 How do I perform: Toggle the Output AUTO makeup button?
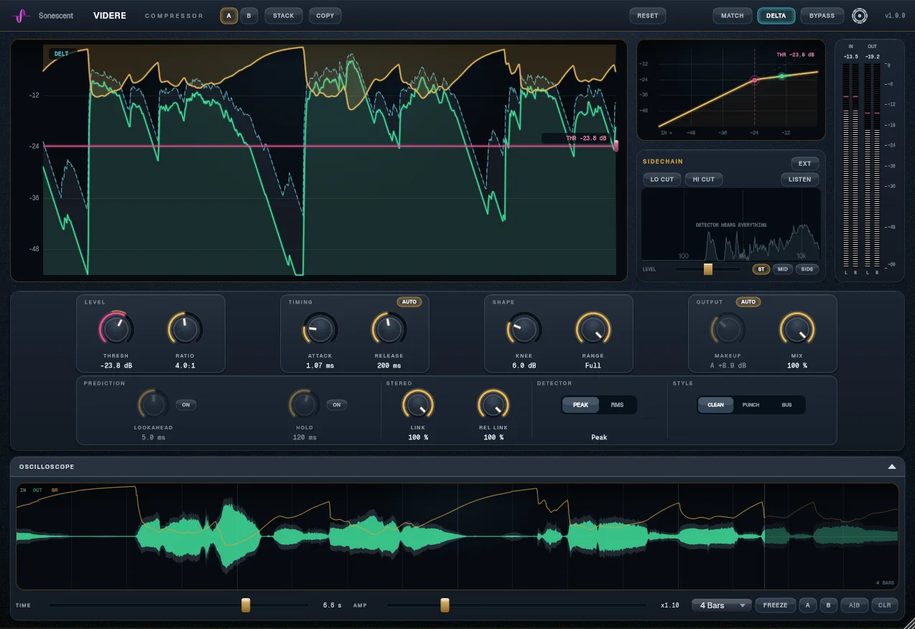[x=748, y=302]
